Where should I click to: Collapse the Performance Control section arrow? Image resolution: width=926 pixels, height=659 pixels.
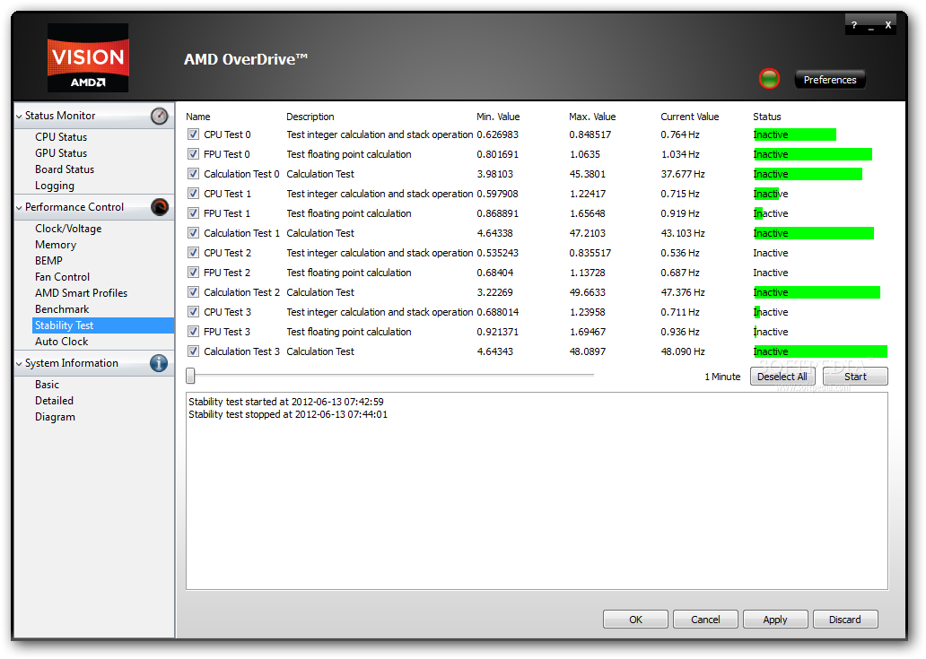(19, 208)
